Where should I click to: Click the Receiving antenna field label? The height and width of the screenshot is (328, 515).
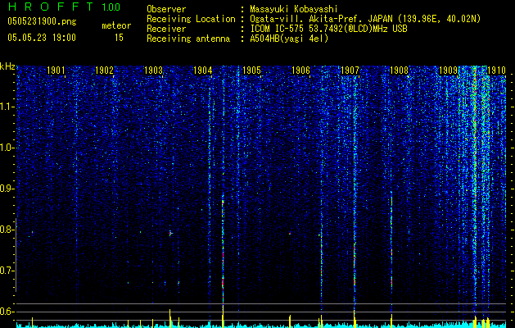pyautogui.click(x=188, y=39)
